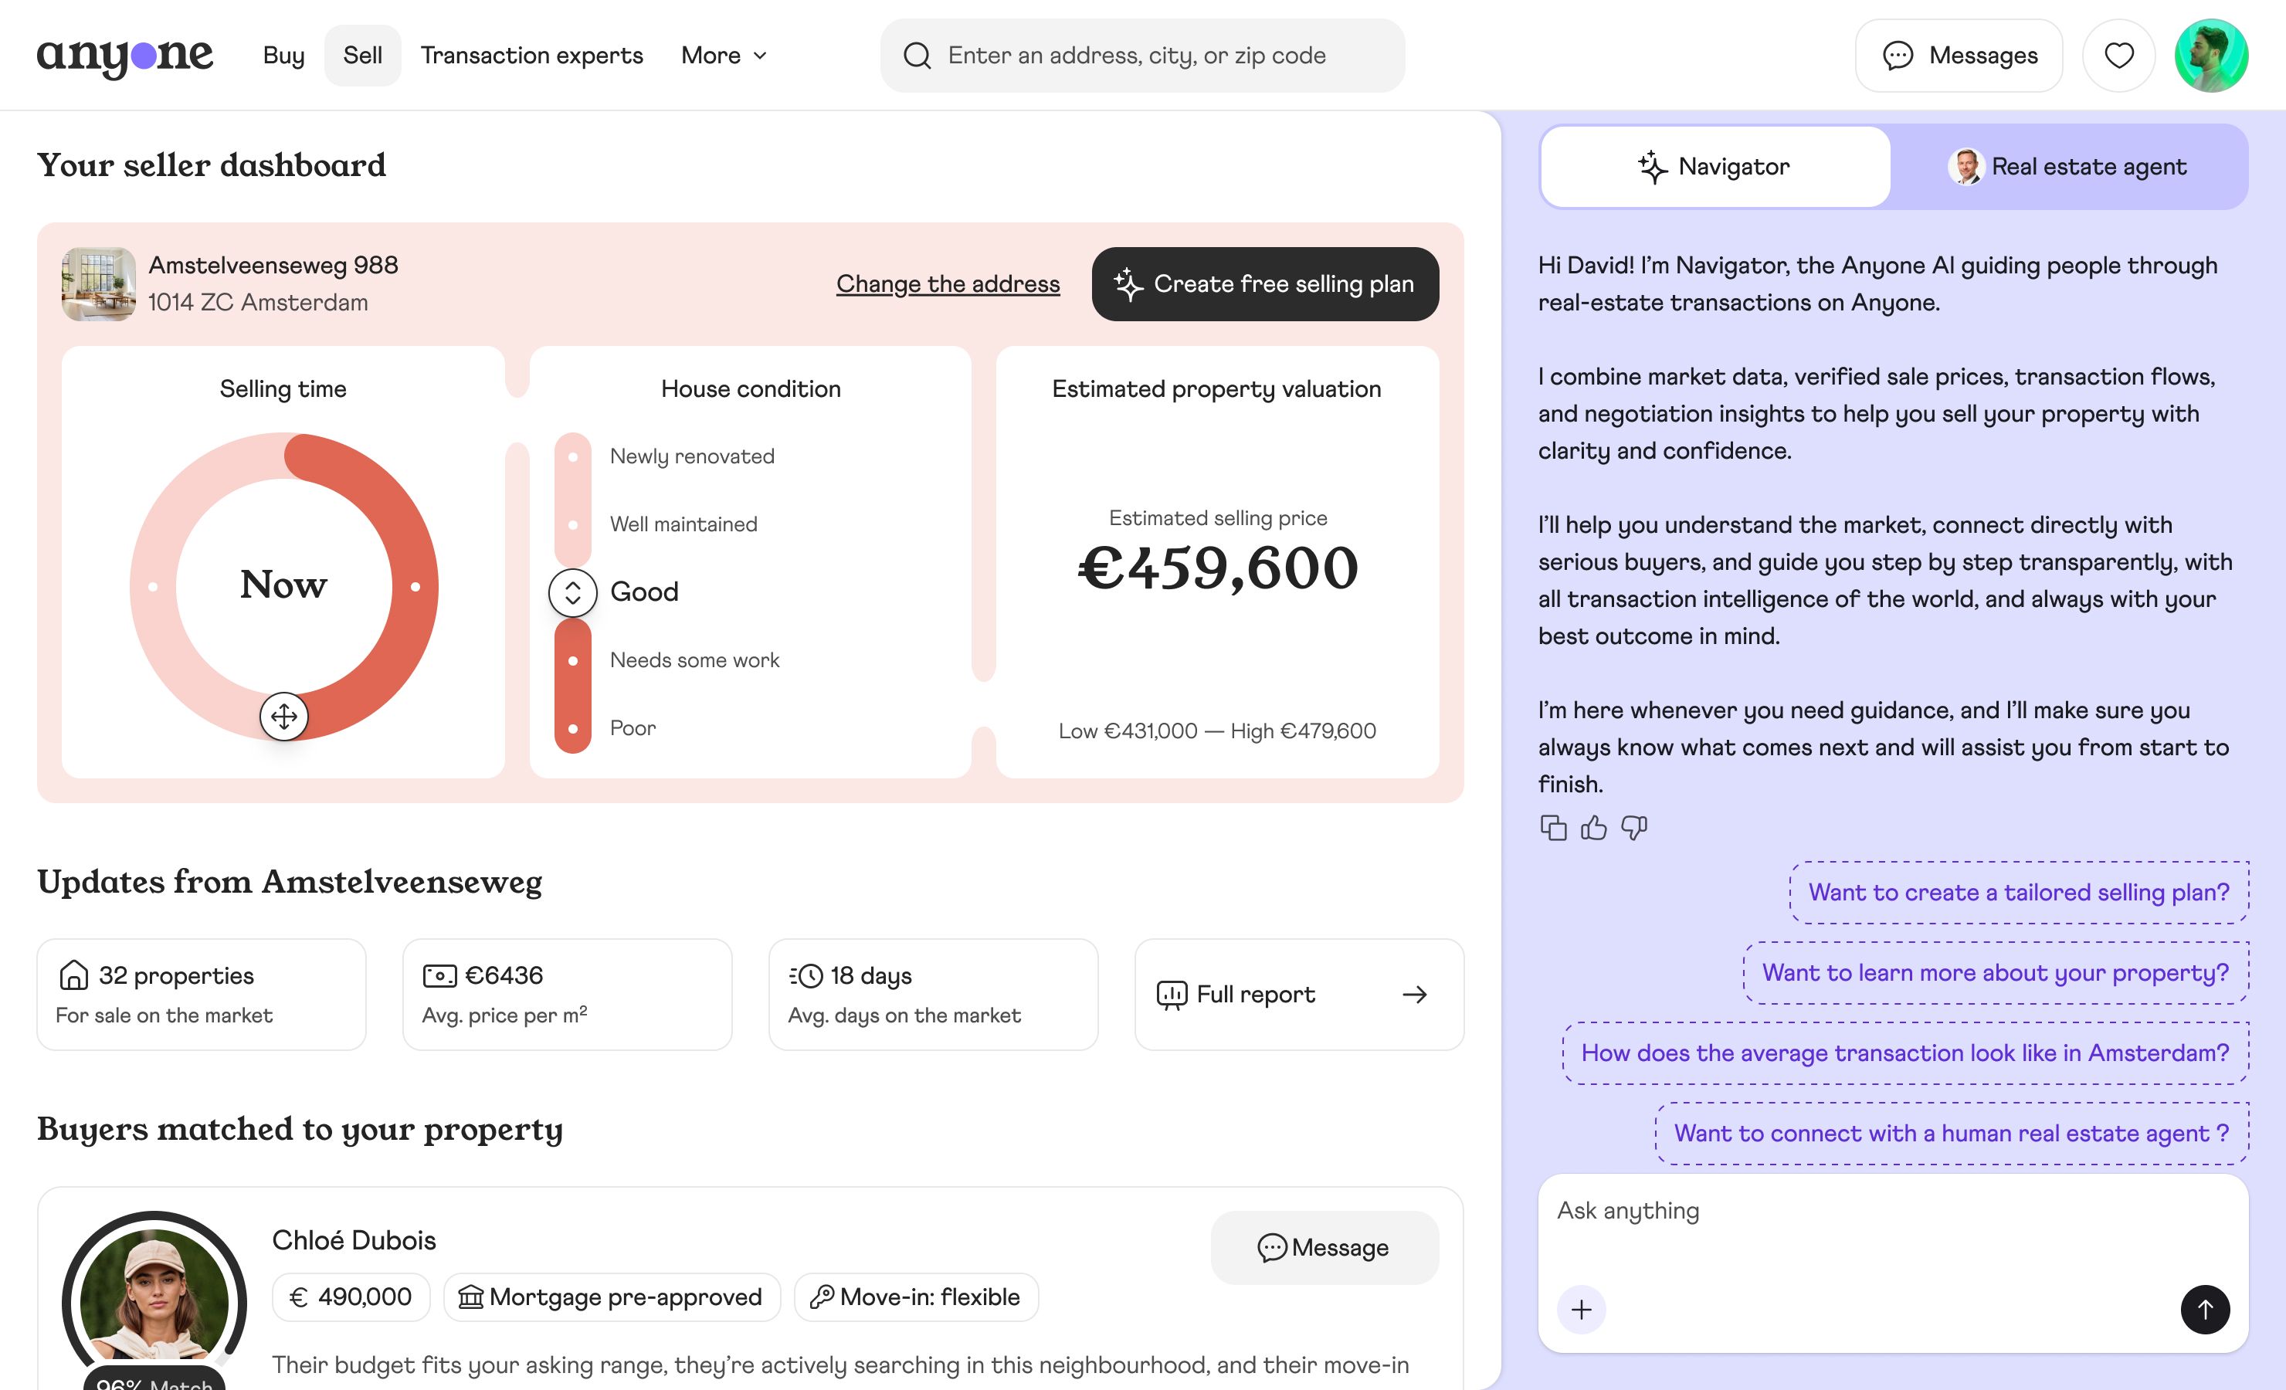
Task: Open the Amstelveenseweg 988 property thumbnail
Action: [98, 284]
